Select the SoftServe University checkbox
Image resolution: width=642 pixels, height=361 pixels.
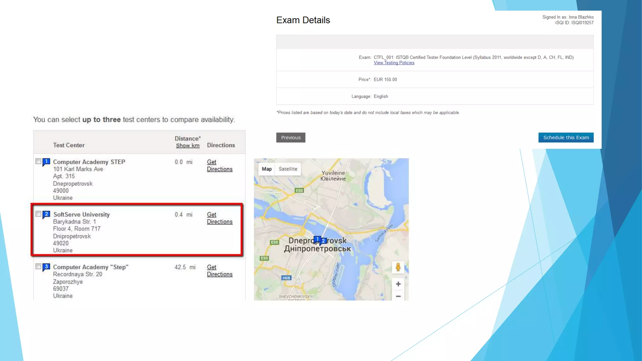38,214
